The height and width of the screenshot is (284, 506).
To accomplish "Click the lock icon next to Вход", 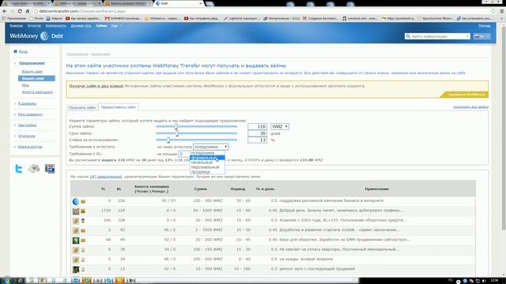I will point(15,51).
